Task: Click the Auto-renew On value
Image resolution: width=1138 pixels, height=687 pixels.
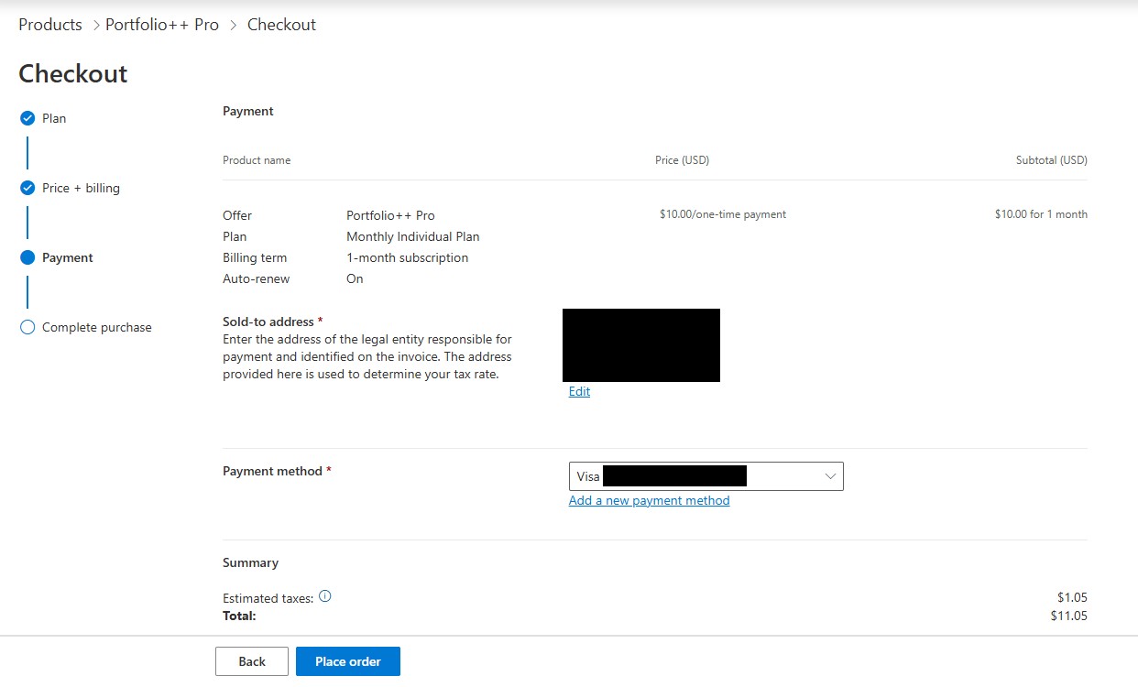Action: pyautogui.click(x=355, y=278)
